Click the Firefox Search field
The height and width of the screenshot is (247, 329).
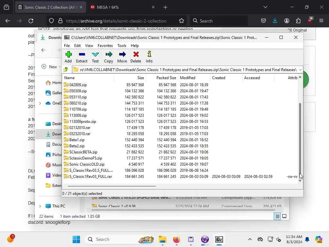pyautogui.click(x=218, y=21)
